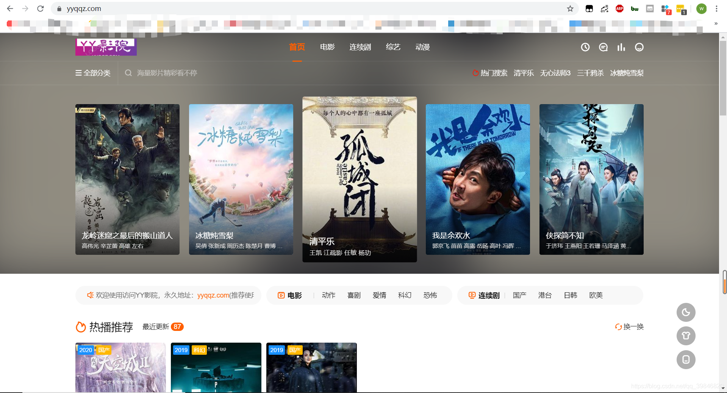Switch site theme with shirt button
Screen dimensions: 727x393
(x=686, y=336)
